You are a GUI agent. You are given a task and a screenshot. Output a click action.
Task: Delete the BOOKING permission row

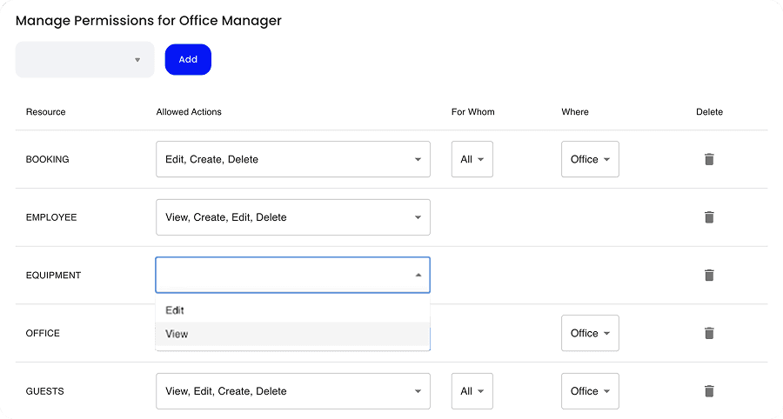click(x=709, y=159)
